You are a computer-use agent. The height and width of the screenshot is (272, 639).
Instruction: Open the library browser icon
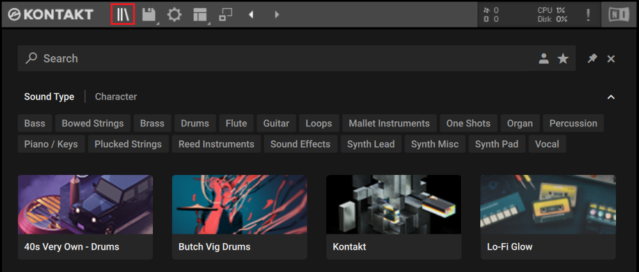[123, 14]
